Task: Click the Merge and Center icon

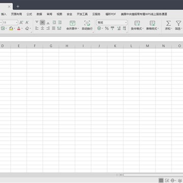Action: coord(72,23)
